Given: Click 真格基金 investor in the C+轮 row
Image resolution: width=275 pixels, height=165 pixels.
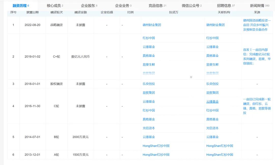Looking at the screenshot, I should click(149, 56).
